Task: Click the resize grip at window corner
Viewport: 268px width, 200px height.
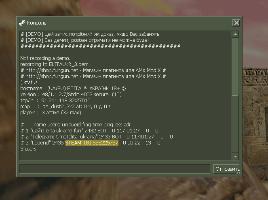Action: (238, 173)
